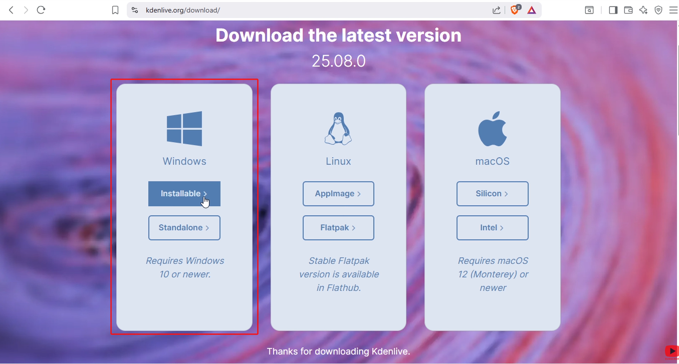Expand the Silicon download option
This screenshot has width=679, height=364.
[x=492, y=194]
